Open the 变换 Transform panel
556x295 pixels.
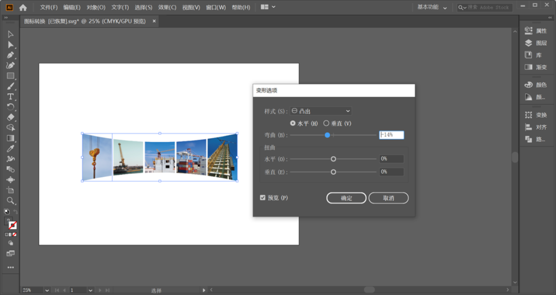click(x=536, y=115)
